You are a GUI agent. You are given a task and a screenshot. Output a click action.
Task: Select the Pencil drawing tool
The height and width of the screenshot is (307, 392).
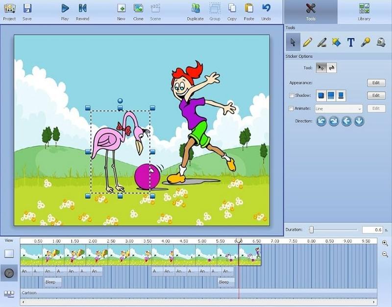tap(307, 42)
